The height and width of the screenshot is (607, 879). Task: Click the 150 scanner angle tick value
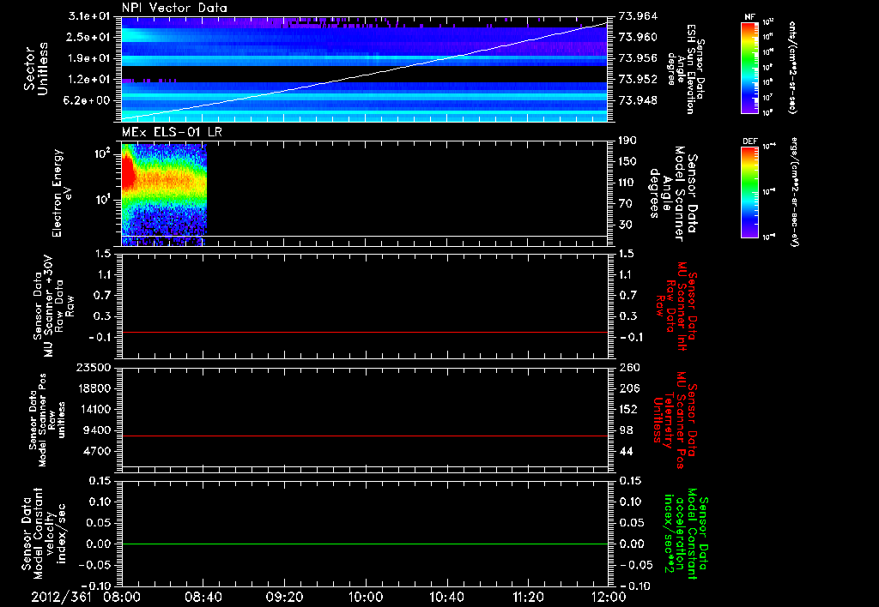(x=627, y=162)
